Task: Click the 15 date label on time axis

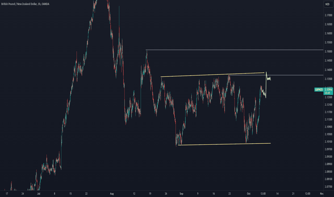Action: 70,193
